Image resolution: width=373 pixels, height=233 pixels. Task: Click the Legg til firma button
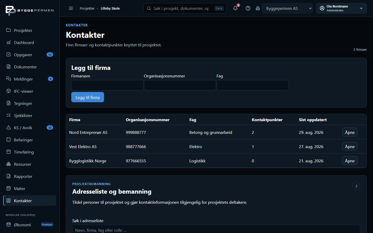tap(88, 97)
